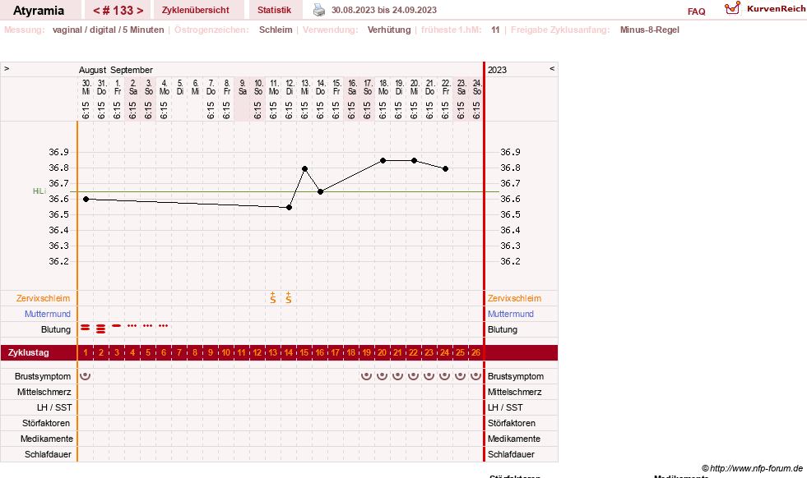Click the breast symptom icon on day 22
807x478 pixels.
[413, 375]
